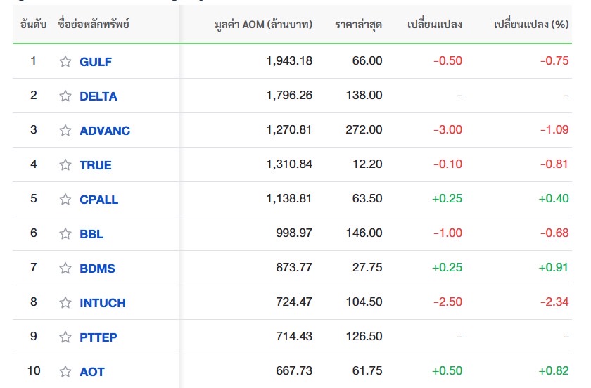Click AOT last price 61.75
The height and width of the screenshot is (388, 591).
367,371
